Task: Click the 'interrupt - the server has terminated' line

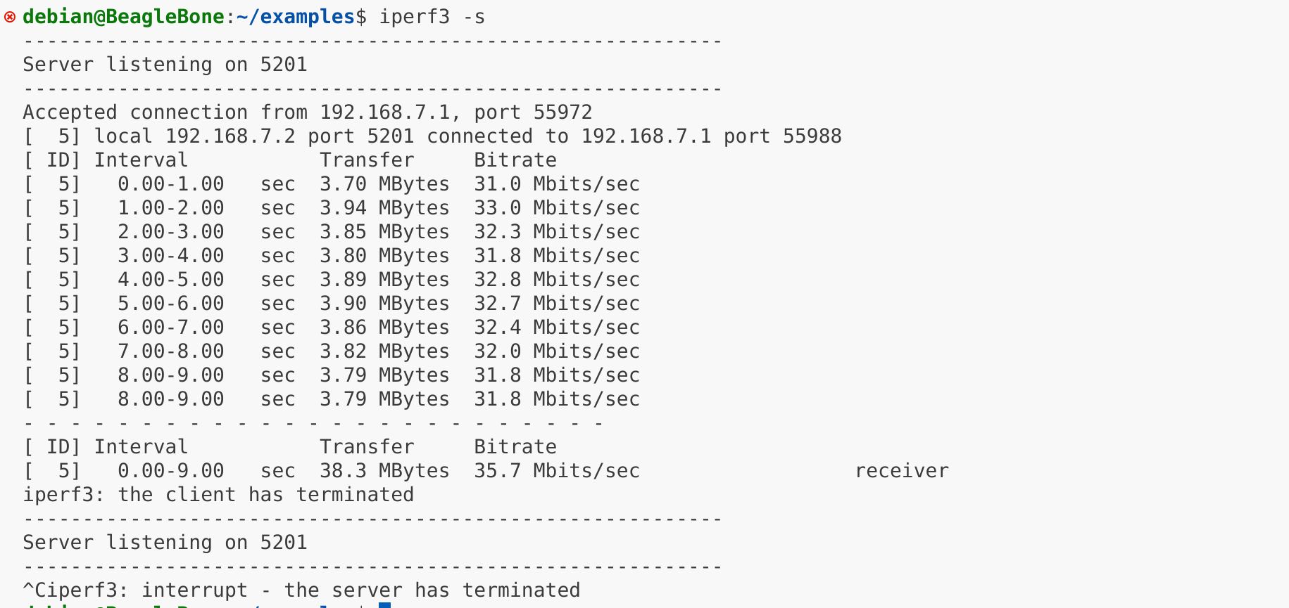Action: pyautogui.click(x=360, y=590)
